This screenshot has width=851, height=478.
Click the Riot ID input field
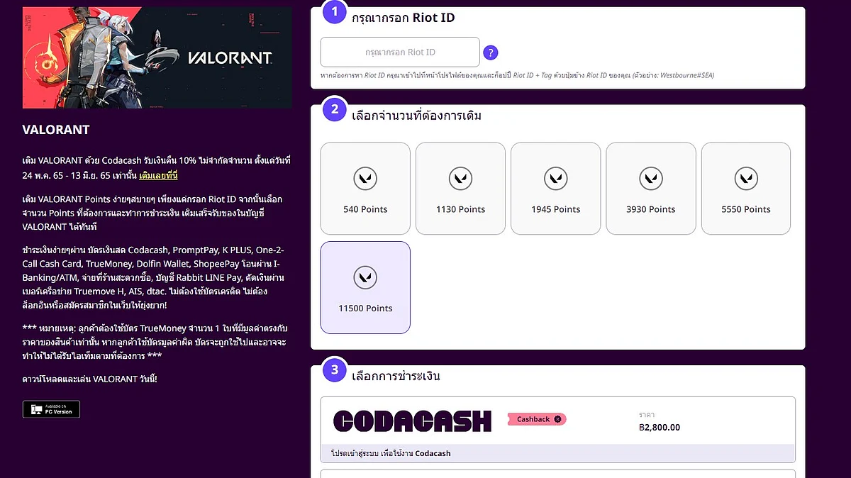tap(400, 52)
